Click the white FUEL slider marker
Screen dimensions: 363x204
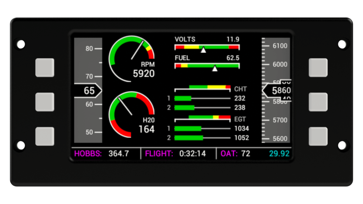[x=215, y=68]
